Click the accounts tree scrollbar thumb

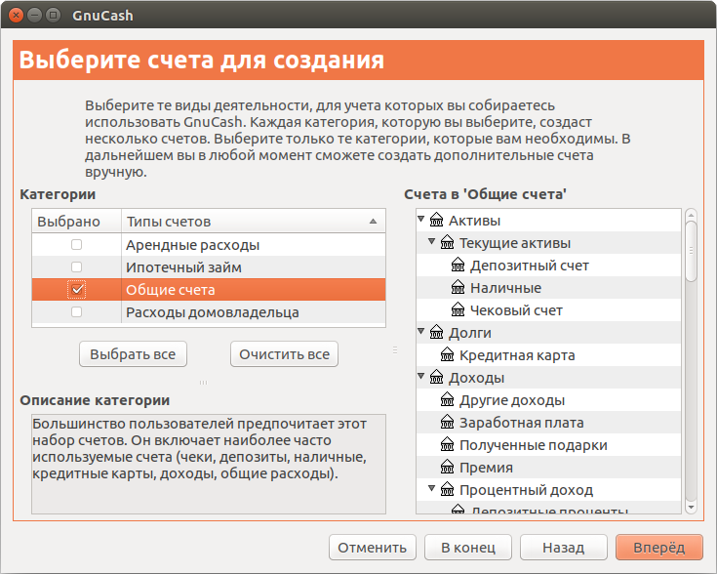point(691,251)
